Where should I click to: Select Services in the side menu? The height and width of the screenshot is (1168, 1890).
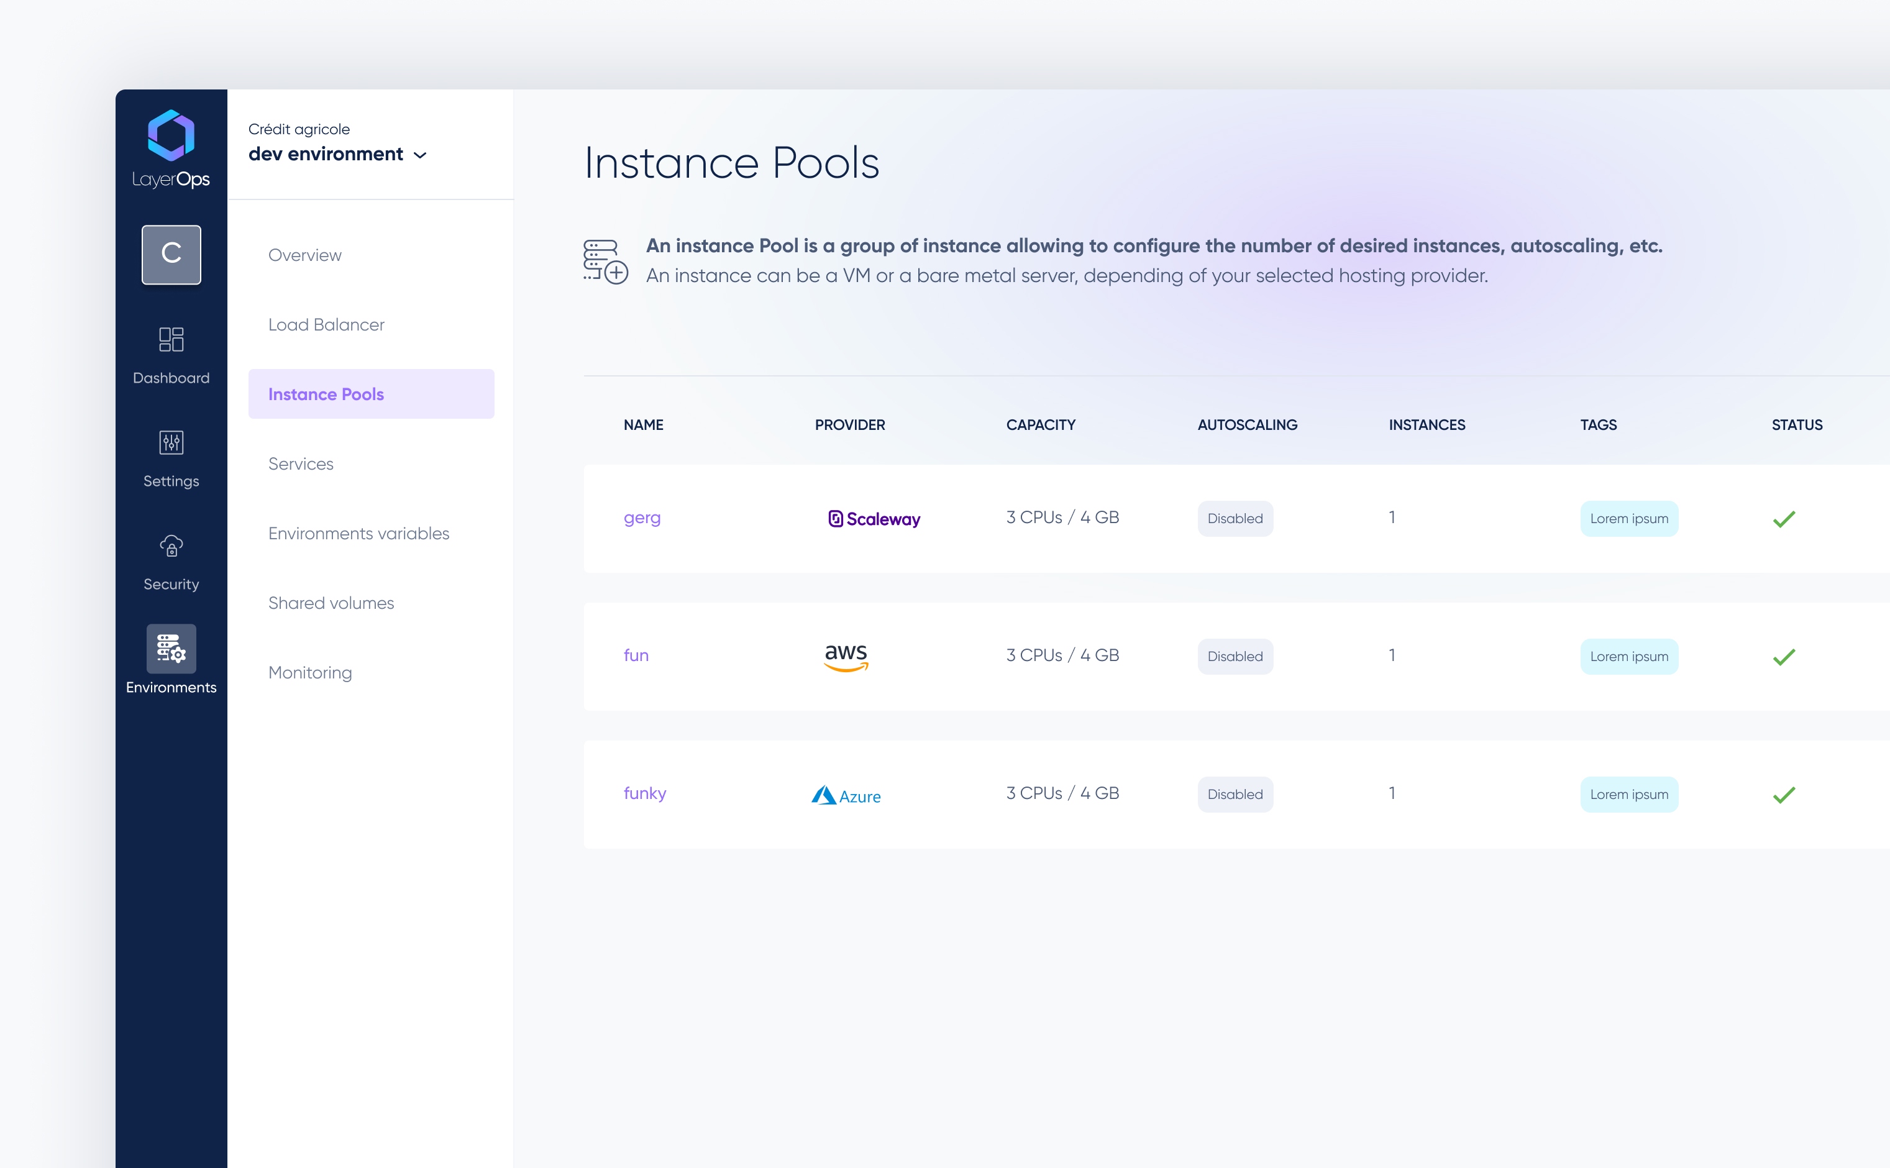click(301, 463)
